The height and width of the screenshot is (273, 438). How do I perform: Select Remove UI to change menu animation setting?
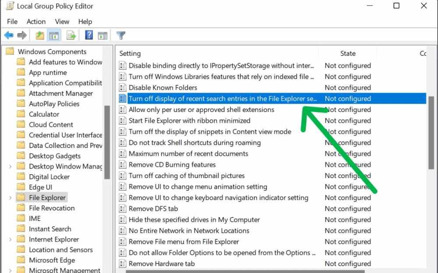[198, 186]
